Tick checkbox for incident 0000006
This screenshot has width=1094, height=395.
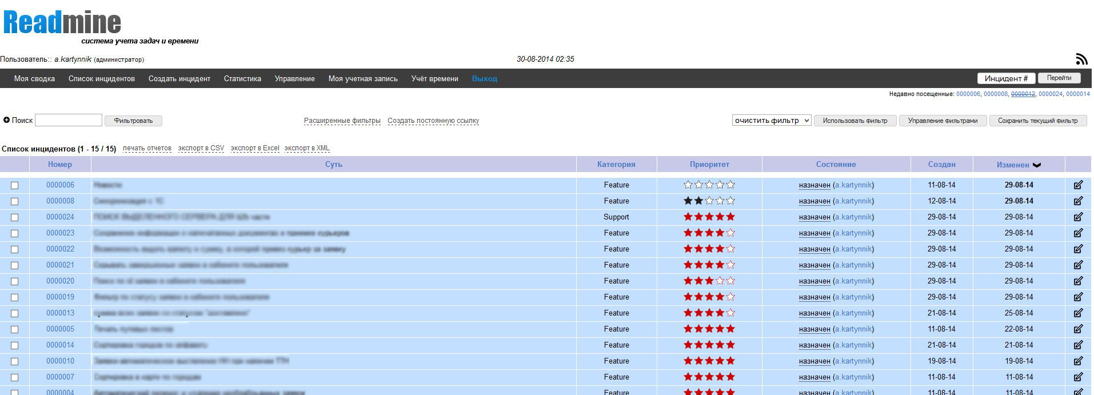15,186
